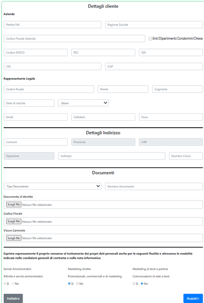Choose file for Documento d'identità

pyautogui.click(x=14, y=205)
